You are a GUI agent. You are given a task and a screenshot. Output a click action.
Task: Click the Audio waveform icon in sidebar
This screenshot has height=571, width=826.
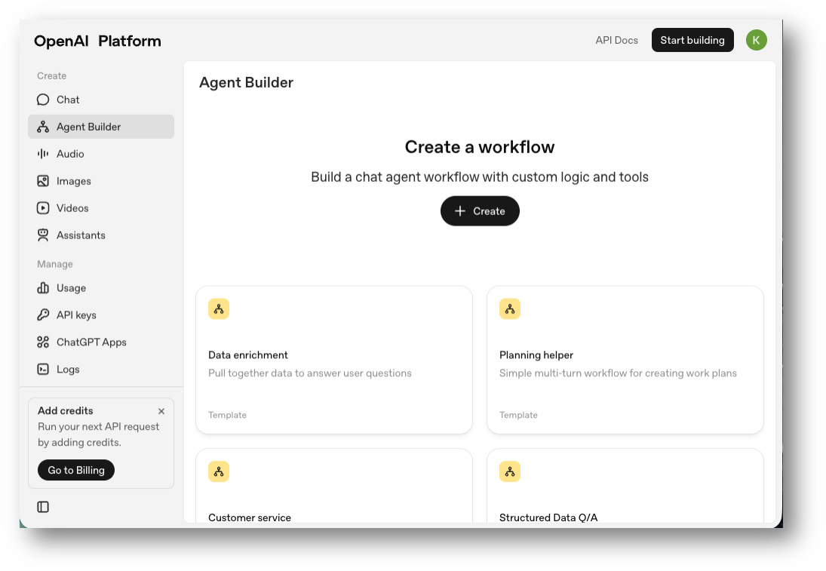point(43,154)
